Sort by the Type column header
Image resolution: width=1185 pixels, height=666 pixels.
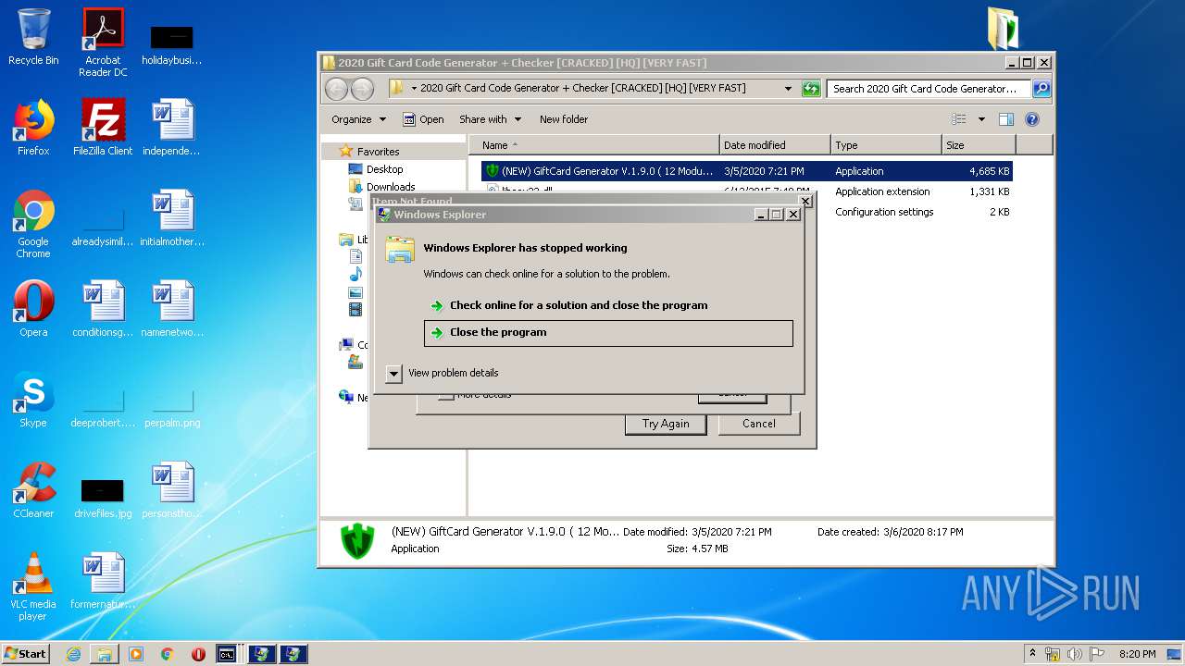[885, 145]
